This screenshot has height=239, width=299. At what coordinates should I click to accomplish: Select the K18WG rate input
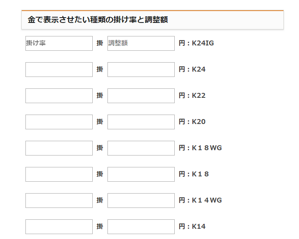coord(59,148)
